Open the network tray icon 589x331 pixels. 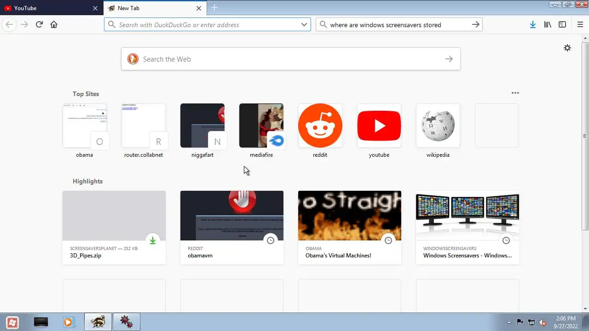click(531, 322)
